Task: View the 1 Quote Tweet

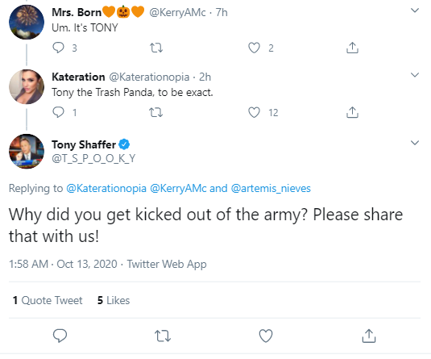Action: (x=48, y=300)
